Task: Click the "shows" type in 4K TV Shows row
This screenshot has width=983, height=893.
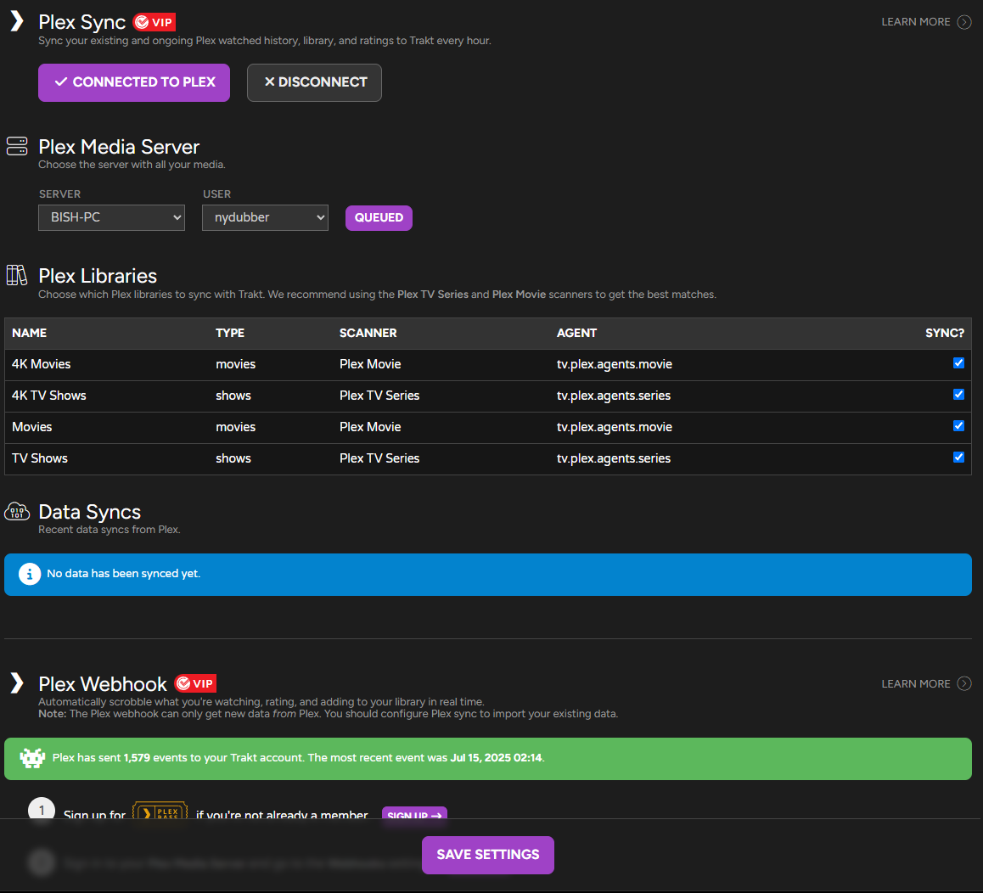Action: (x=233, y=396)
